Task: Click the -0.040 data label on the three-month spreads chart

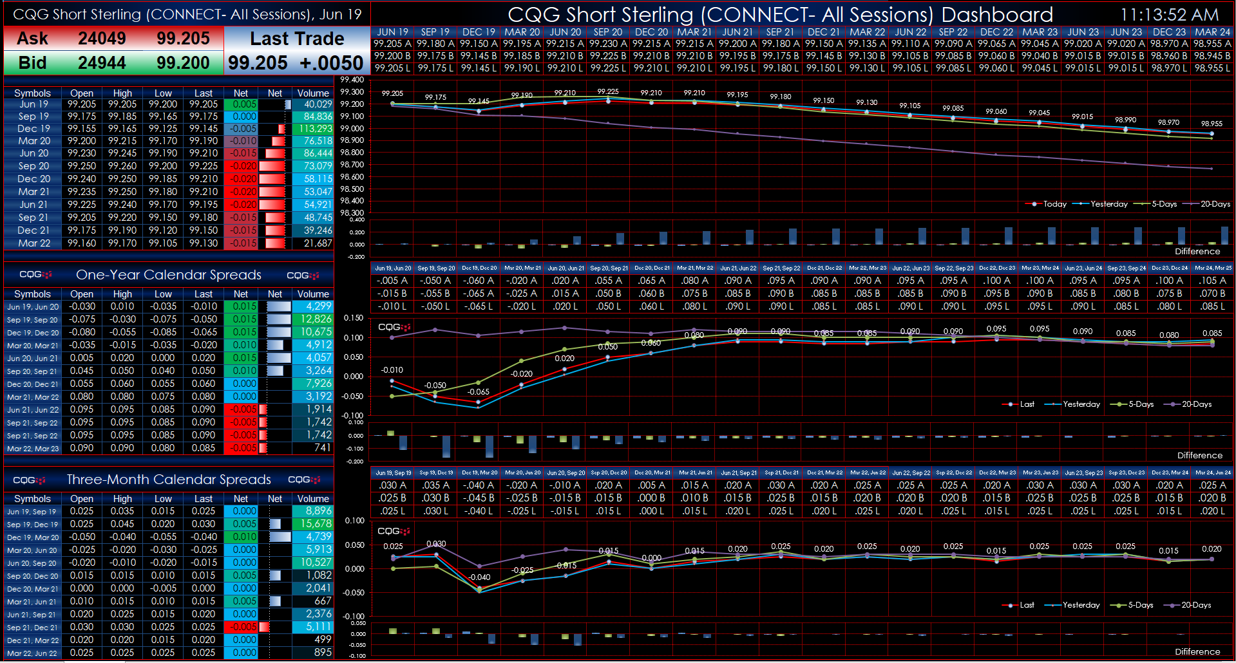Action: pos(479,577)
